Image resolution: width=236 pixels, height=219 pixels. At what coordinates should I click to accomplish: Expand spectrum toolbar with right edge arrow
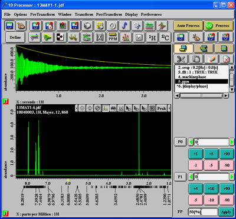169,108
